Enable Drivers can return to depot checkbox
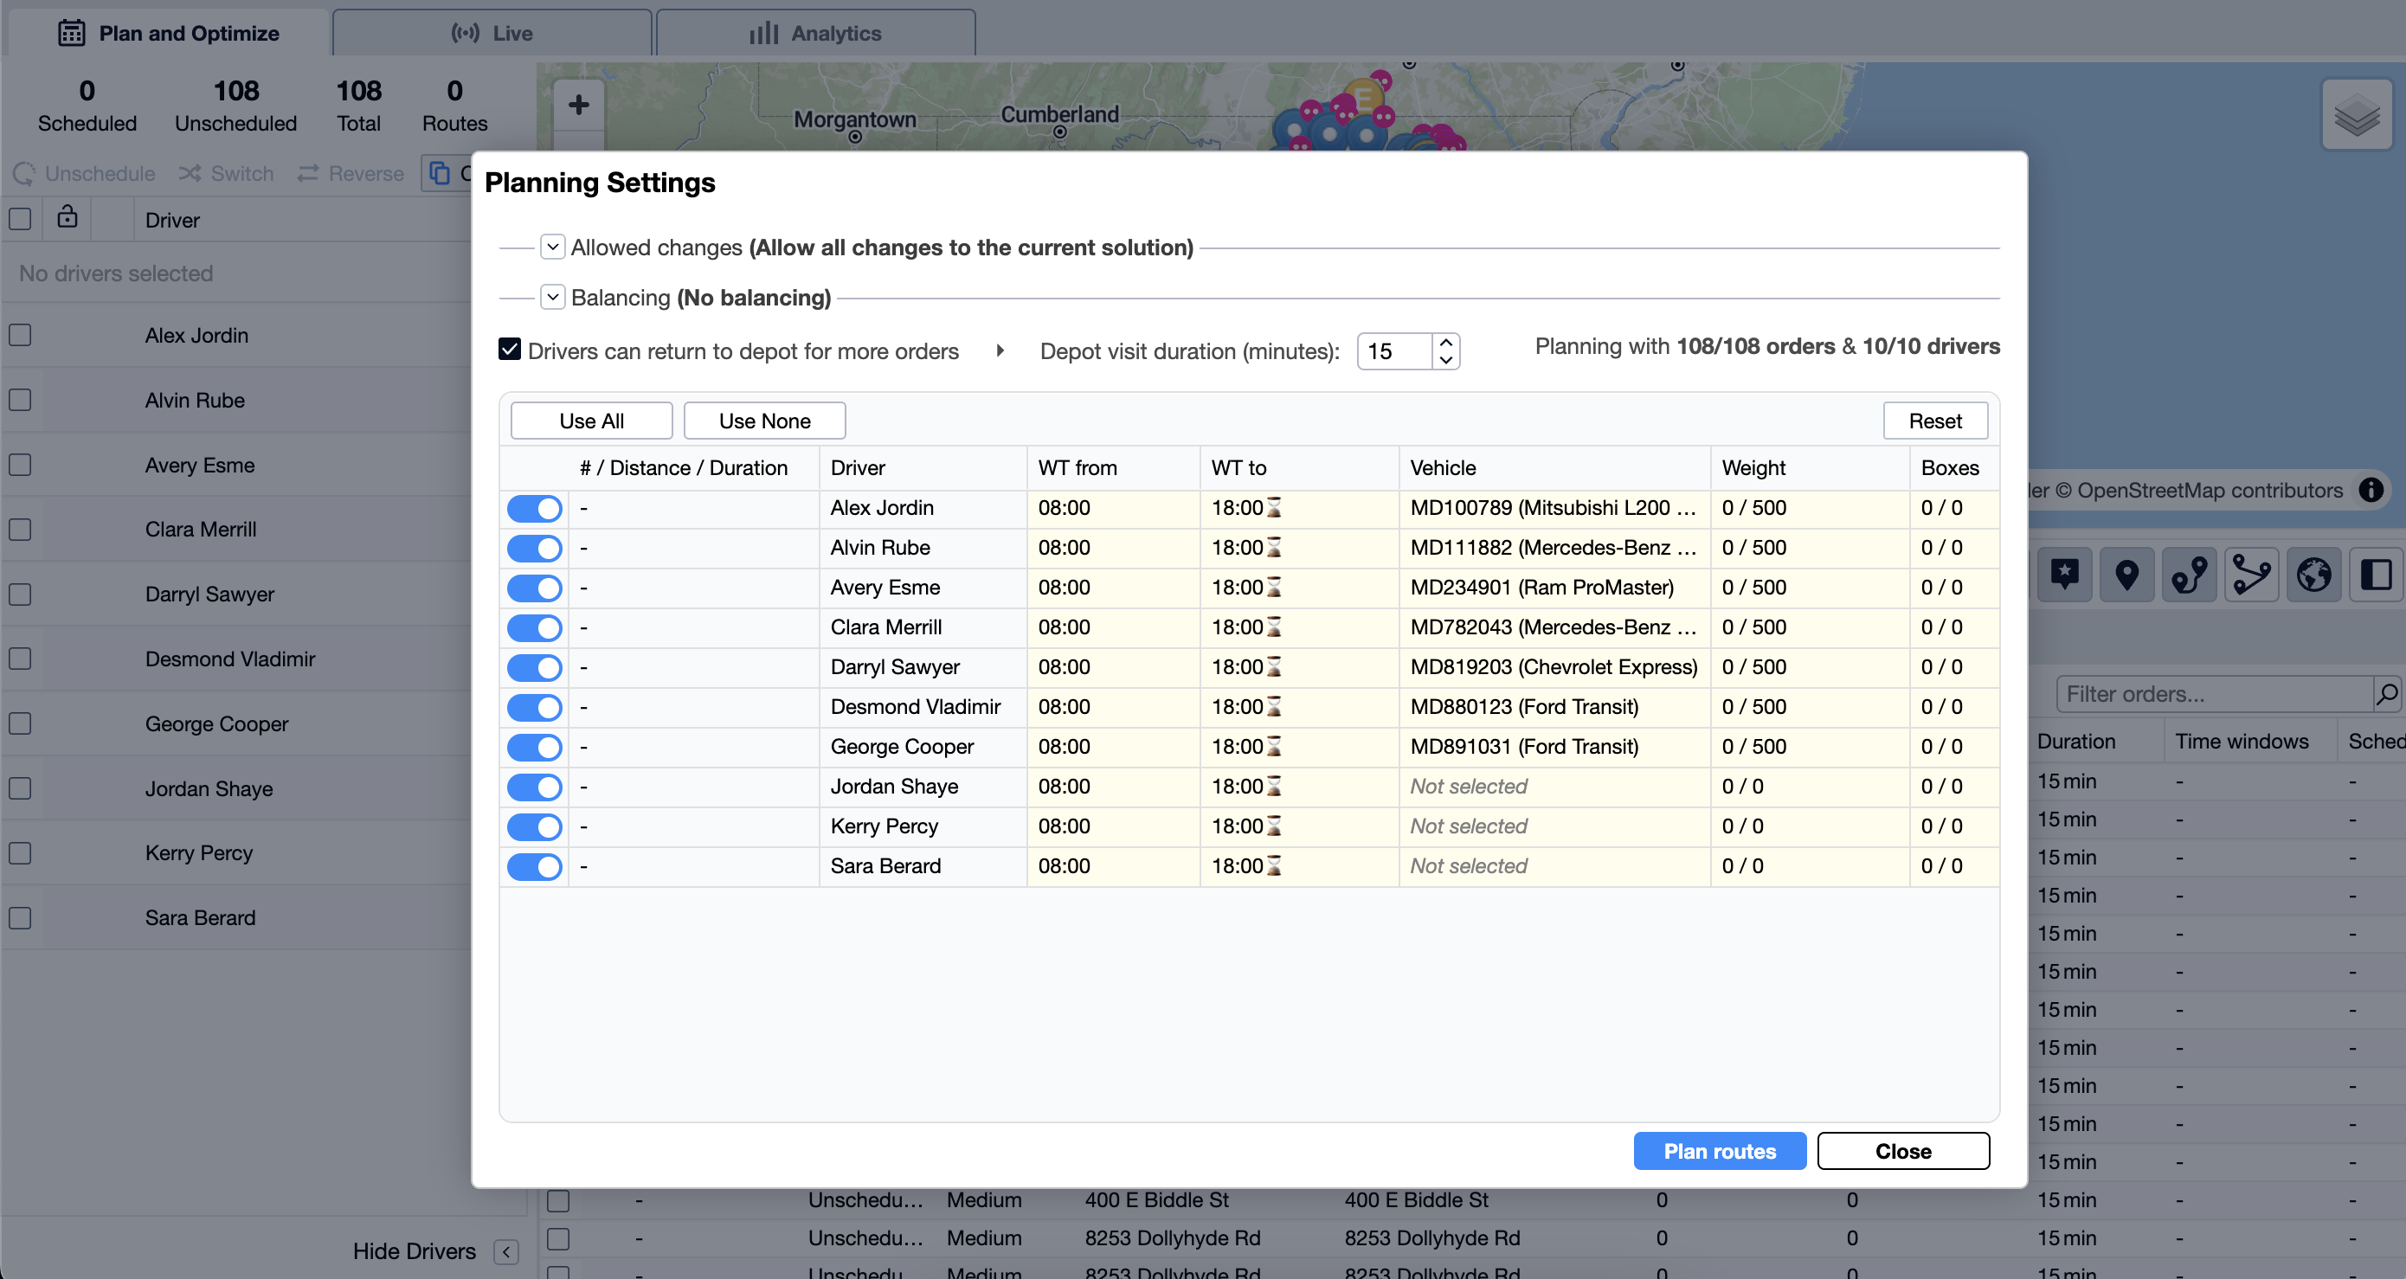The image size is (2406, 1279). [x=509, y=348]
